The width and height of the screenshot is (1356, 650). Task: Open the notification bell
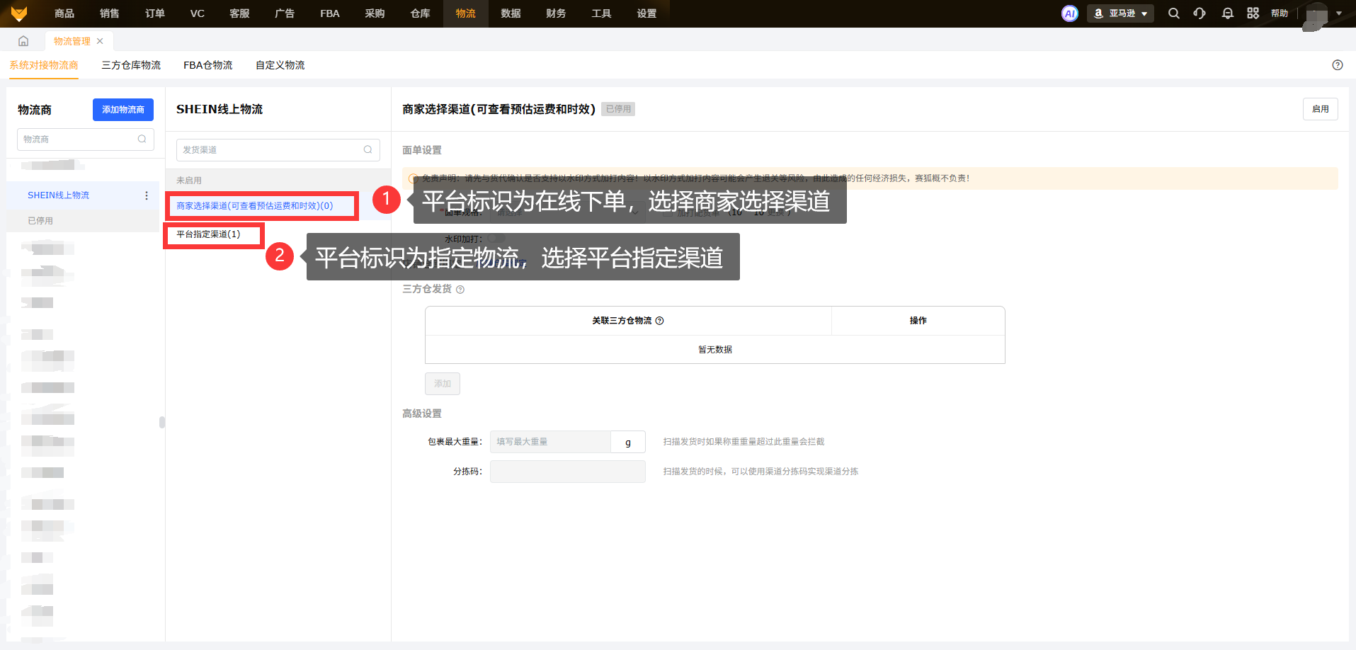[x=1227, y=13]
